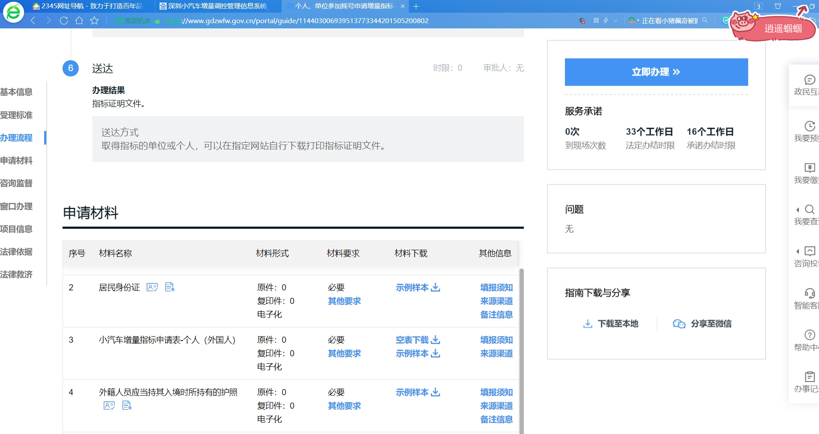Jump to 项目信息 section
The width and height of the screenshot is (819, 434).
coord(16,229)
